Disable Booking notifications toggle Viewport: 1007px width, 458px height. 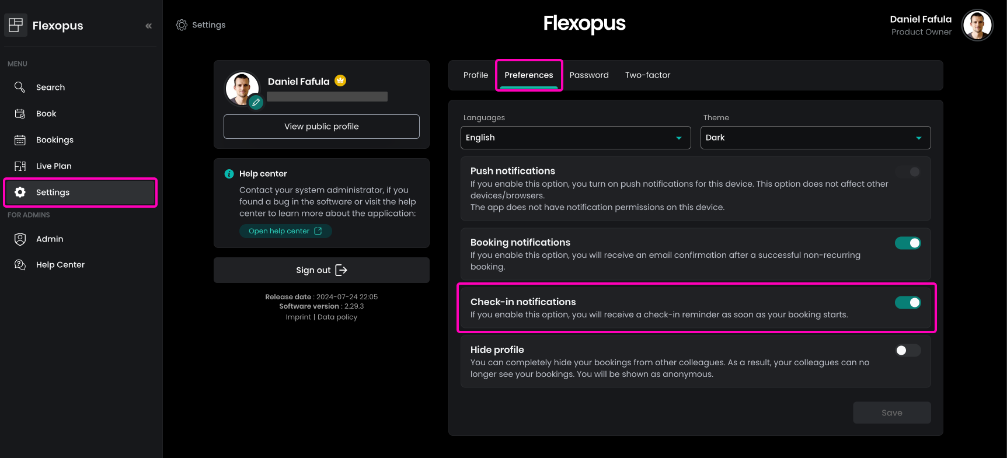(x=908, y=243)
